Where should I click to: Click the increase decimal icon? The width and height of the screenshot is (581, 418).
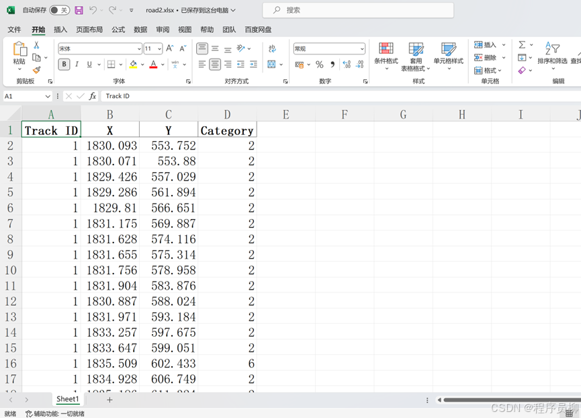347,65
